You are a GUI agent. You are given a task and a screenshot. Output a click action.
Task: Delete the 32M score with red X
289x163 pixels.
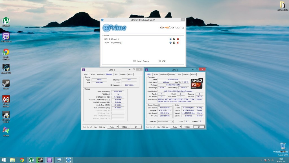pyautogui.click(x=178, y=39)
